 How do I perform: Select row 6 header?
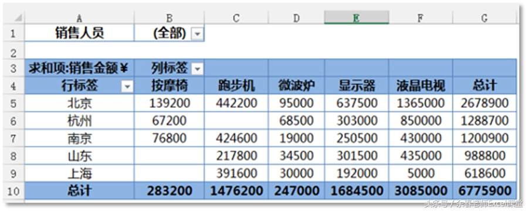pyautogui.click(x=13, y=121)
